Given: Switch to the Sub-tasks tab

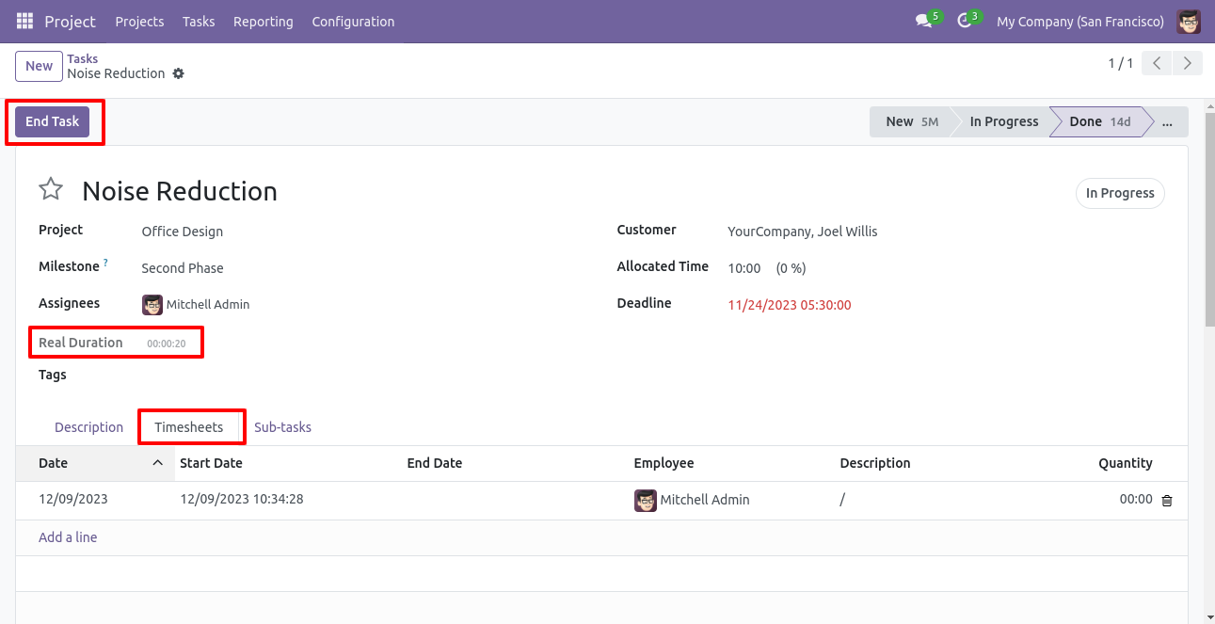Looking at the screenshot, I should (x=282, y=427).
